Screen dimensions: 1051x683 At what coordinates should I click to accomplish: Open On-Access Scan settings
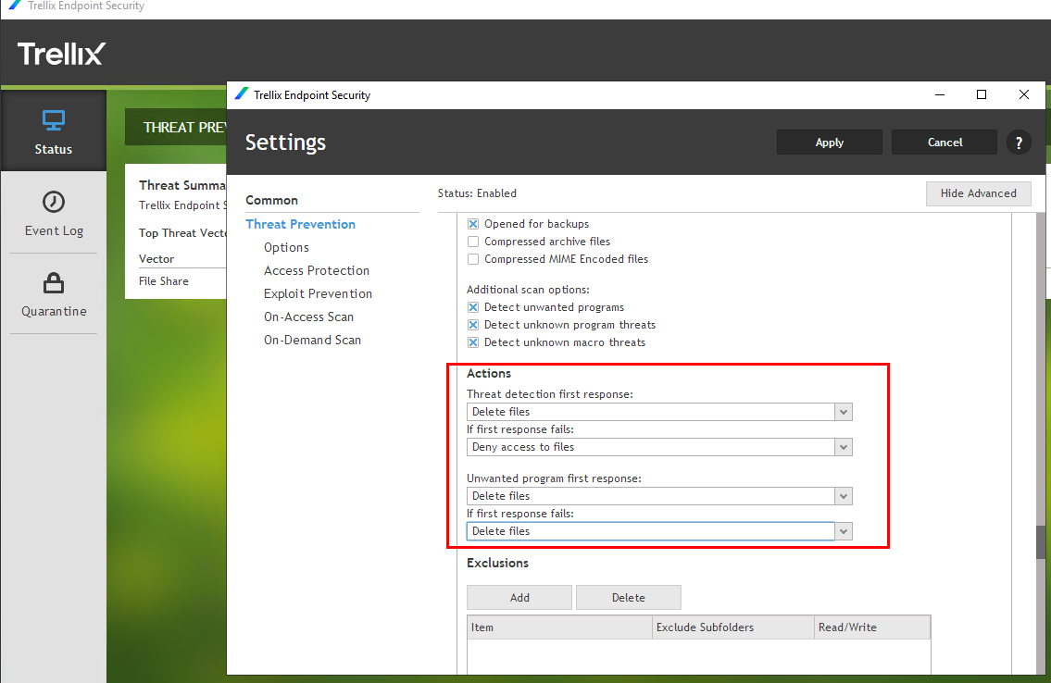[308, 317]
